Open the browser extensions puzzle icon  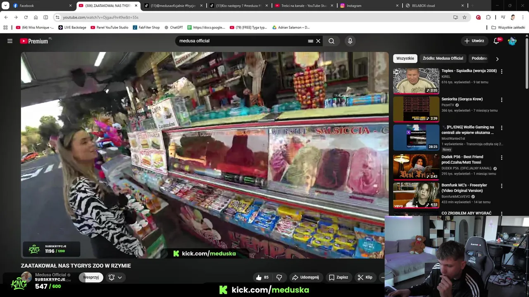pos(488,17)
